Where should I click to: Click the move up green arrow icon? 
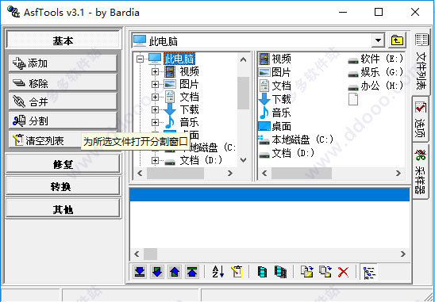tap(175, 272)
